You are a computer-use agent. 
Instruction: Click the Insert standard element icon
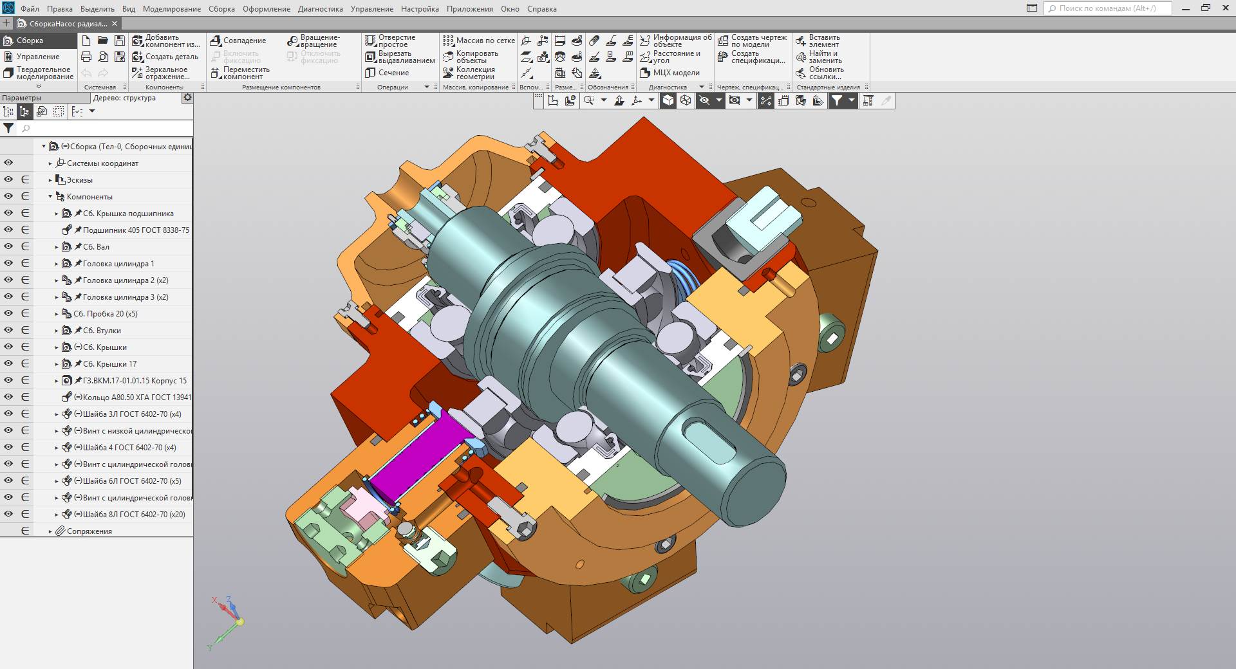(x=801, y=41)
